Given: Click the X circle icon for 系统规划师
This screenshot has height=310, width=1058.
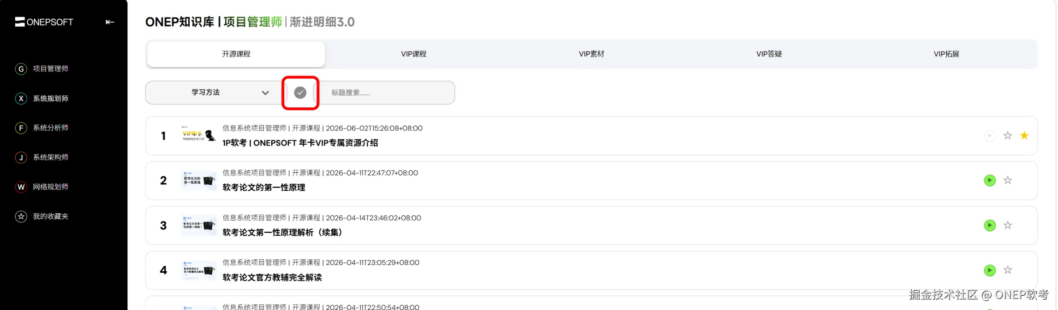Looking at the screenshot, I should 21,99.
